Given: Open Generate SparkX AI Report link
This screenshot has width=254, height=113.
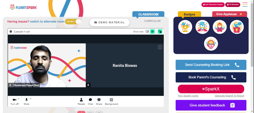Looking at the screenshot, I should (x=229, y=96).
